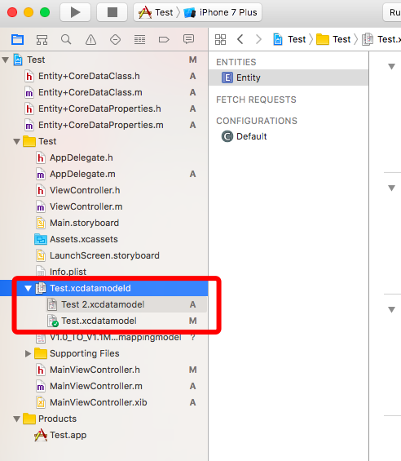Image resolution: width=401 pixels, height=461 pixels.
Task: Open the Issue navigator warning icon
Action: [90, 39]
